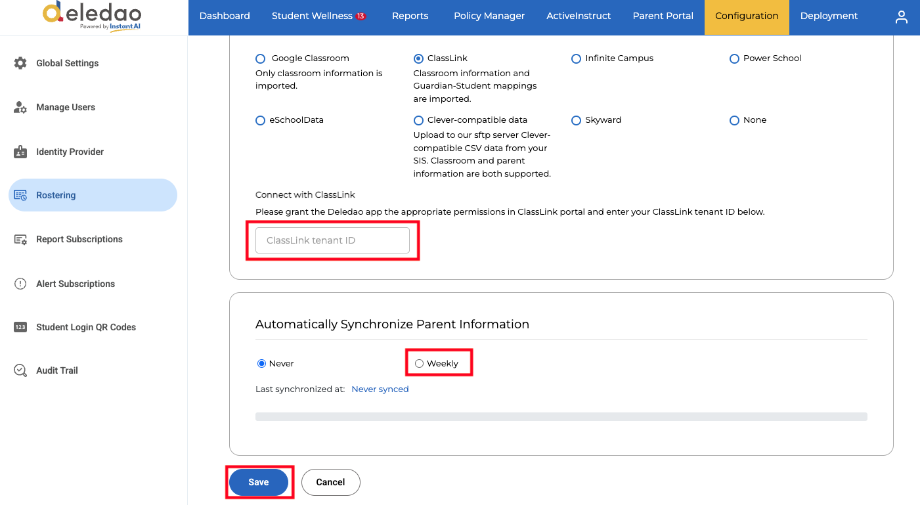920x505 pixels.
Task: Click the Report Subscriptions icon
Action: click(20, 239)
